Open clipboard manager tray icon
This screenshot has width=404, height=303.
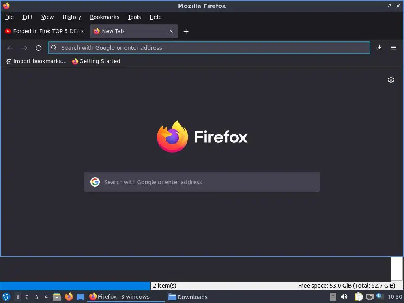[x=359, y=297]
